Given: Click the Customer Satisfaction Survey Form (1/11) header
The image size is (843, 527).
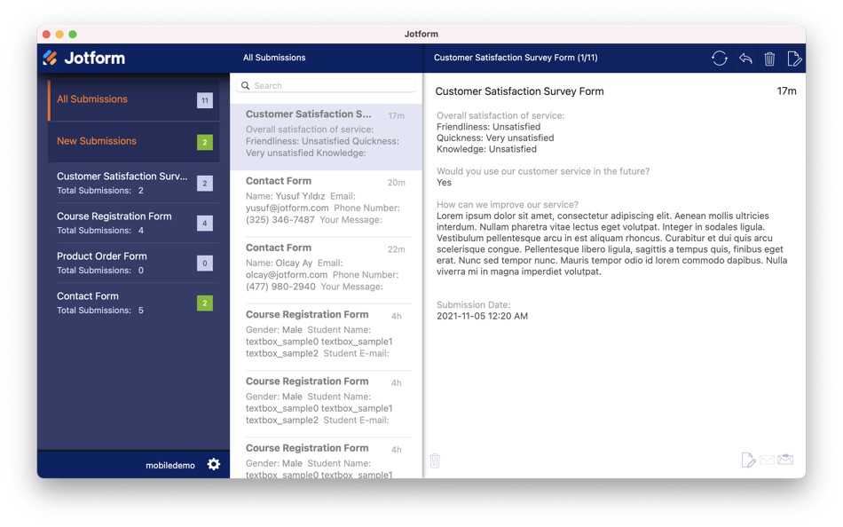Looking at the screenshot, I should (516, 58).
